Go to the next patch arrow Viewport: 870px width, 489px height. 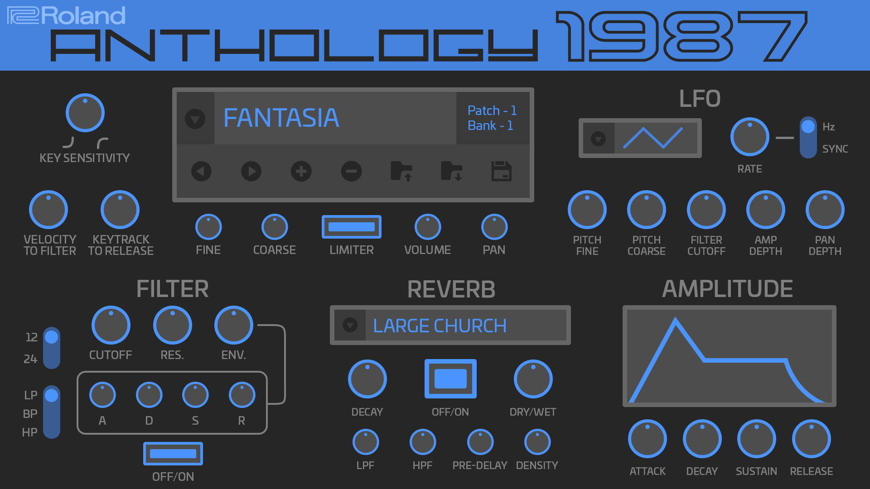pyautogui.click(x=251, y=172)
